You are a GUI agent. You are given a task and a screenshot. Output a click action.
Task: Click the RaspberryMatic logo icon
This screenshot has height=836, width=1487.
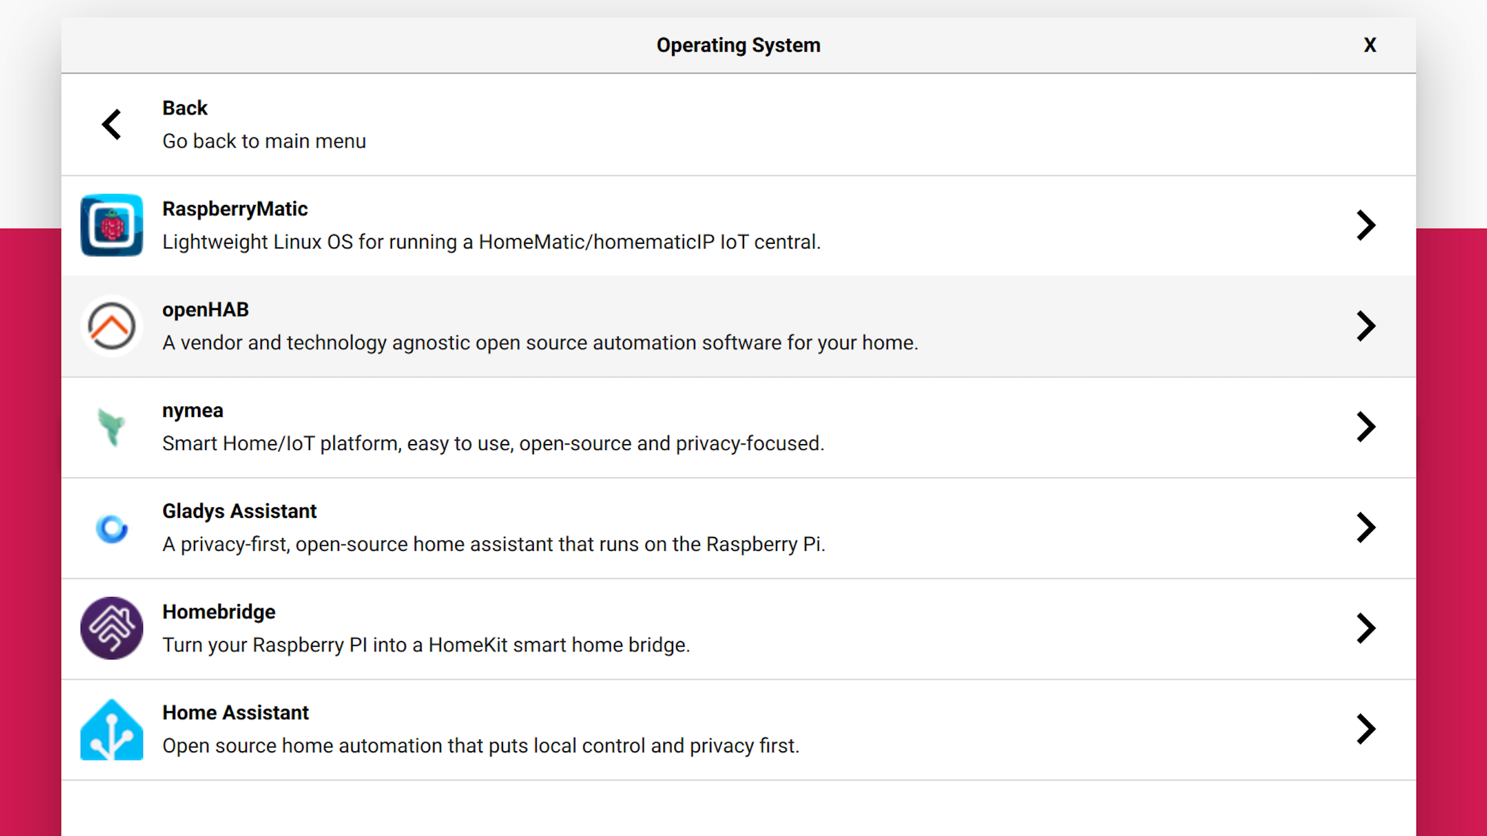(x=112, y=225)
